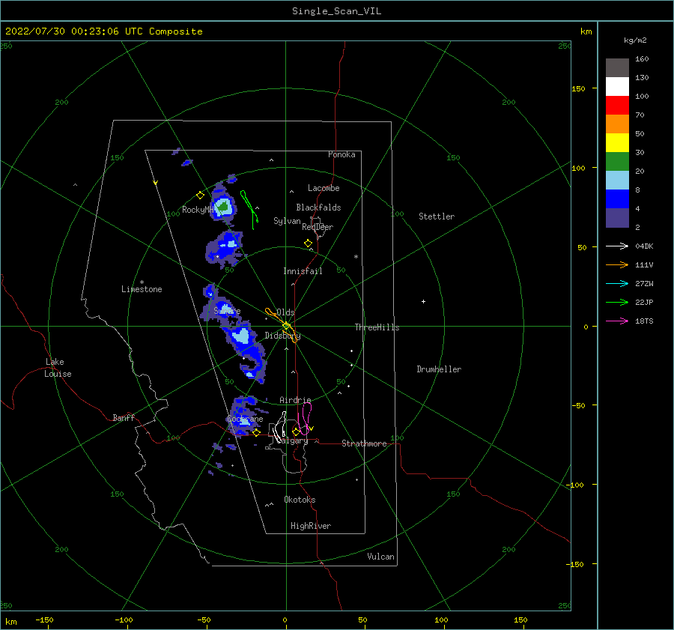Click the magenta 18TS flight track near Airdrie
The width and height of the screenshot is (674, 630).
pyautogui.click(x=306, y=418)
